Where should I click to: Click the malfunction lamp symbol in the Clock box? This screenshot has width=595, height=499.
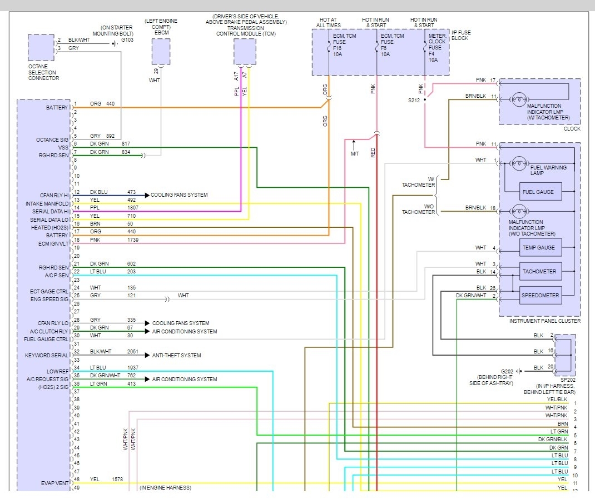tap(518, 100)
